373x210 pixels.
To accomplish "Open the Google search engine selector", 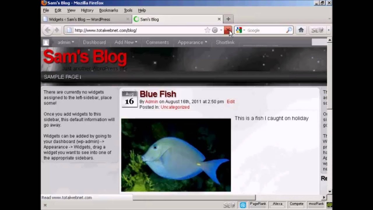I will coord(240,30).
